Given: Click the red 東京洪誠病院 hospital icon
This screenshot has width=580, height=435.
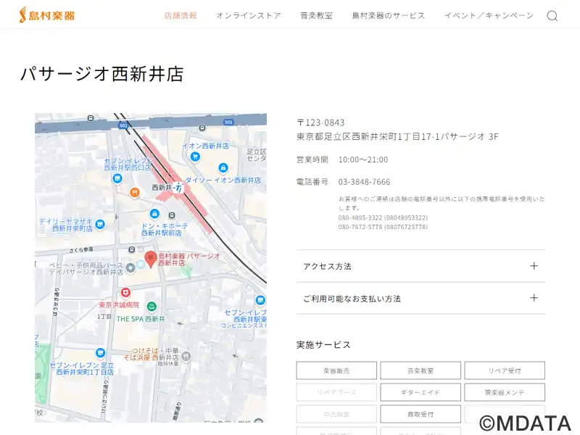Looking at the screenshot, I should point(125,293).
